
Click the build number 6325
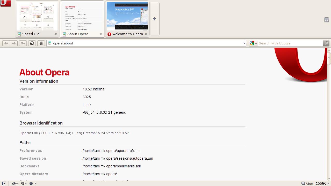[x=87, y=97]
